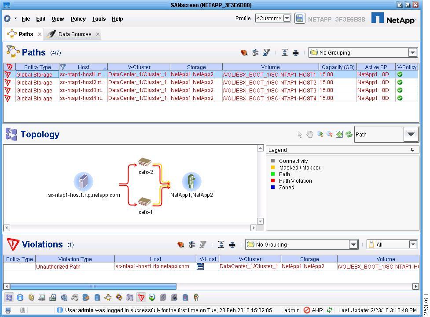Screen dimensions: 430x317
Task: Select the pointer tool in Topology toolbar
Action: point(300,134)
